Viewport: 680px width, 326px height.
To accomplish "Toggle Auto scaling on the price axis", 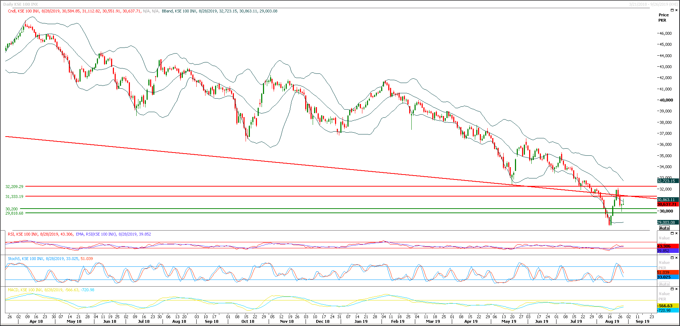I will click(x=664, y=228).
